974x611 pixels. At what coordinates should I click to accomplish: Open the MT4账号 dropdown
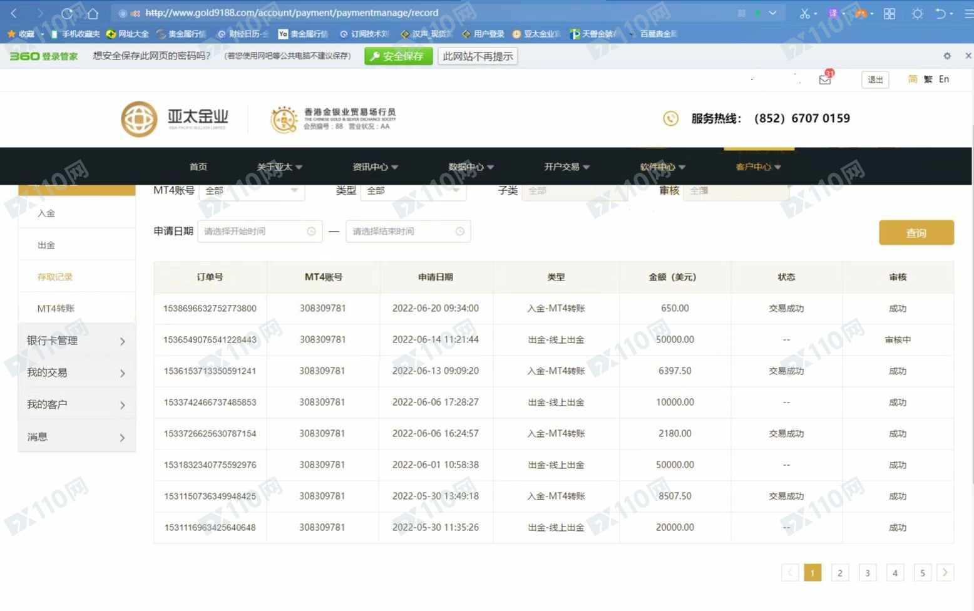tap(252, 191)
